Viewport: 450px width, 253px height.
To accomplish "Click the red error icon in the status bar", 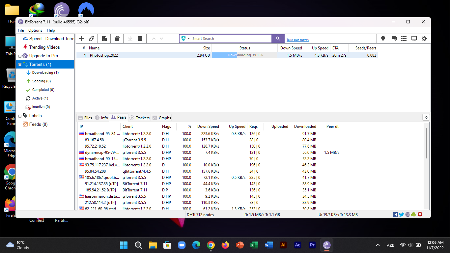I will [420, 214].
